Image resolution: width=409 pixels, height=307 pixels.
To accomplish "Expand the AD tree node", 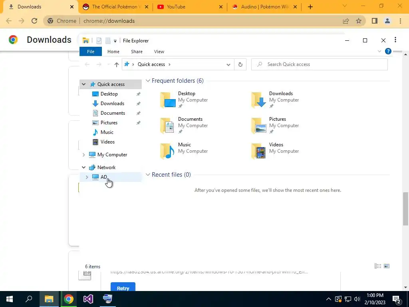I will tap(87, 177).
